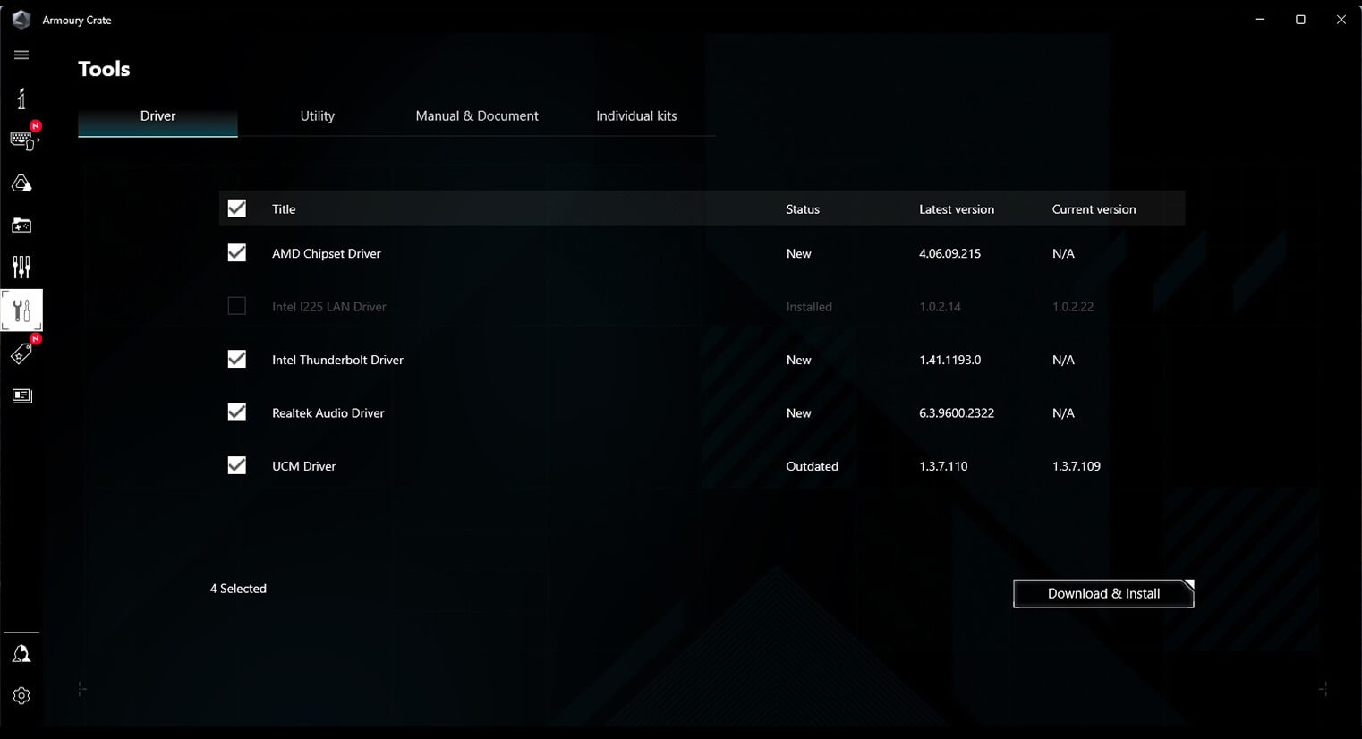
Task: Click current version 1.0.2.22
Action: [1073, 307]
